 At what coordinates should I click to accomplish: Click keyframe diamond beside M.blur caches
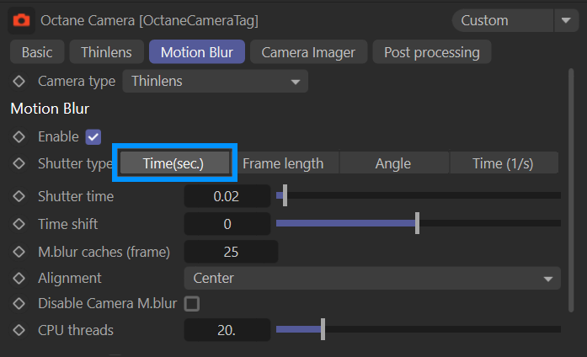(19, 251)
